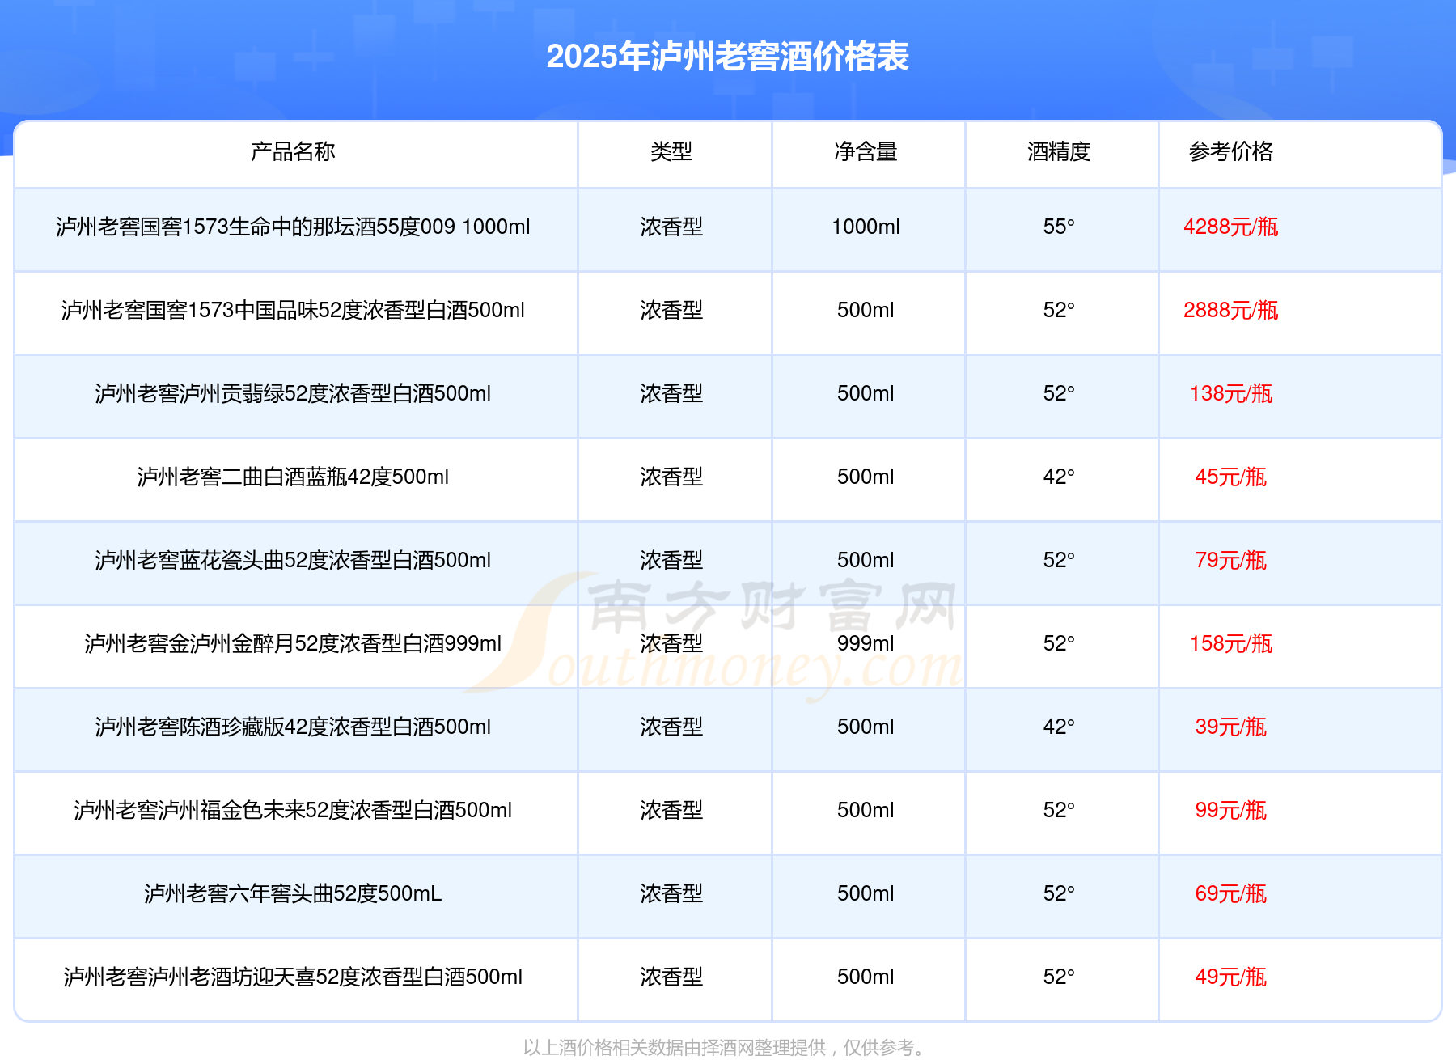The height and width of the screenshot is (1060, 1456).
Task: Select 42° in the 二曲白酒蓝瓶 row
Action: click(1059, 477)
